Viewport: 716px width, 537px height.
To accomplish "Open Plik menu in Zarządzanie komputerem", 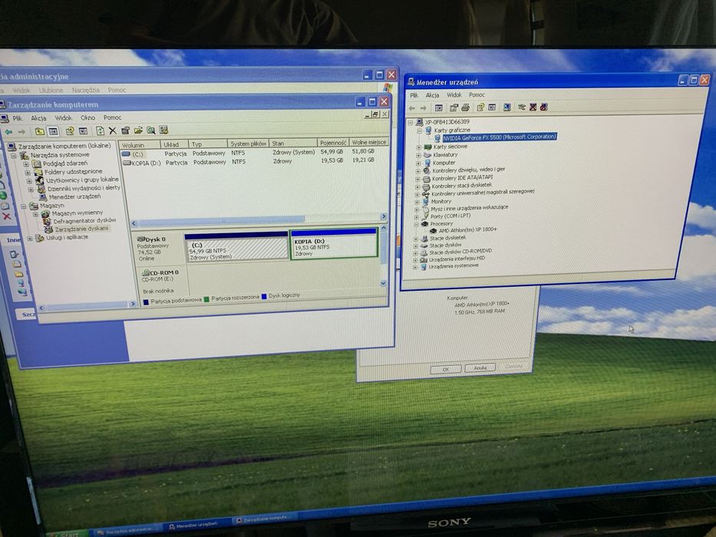I will pos(18,118).
